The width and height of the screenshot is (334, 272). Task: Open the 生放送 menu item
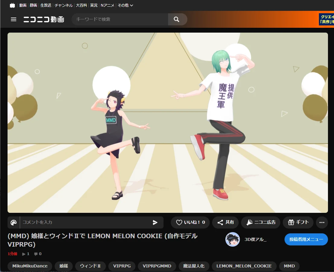click(x=46, y=5)
